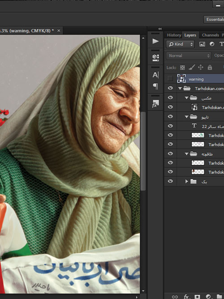The width and height of the screenshot is (224, 299).
Task: Click Tarhdokan smart object thumbnail in عکس group
Action: pos(194,107)
